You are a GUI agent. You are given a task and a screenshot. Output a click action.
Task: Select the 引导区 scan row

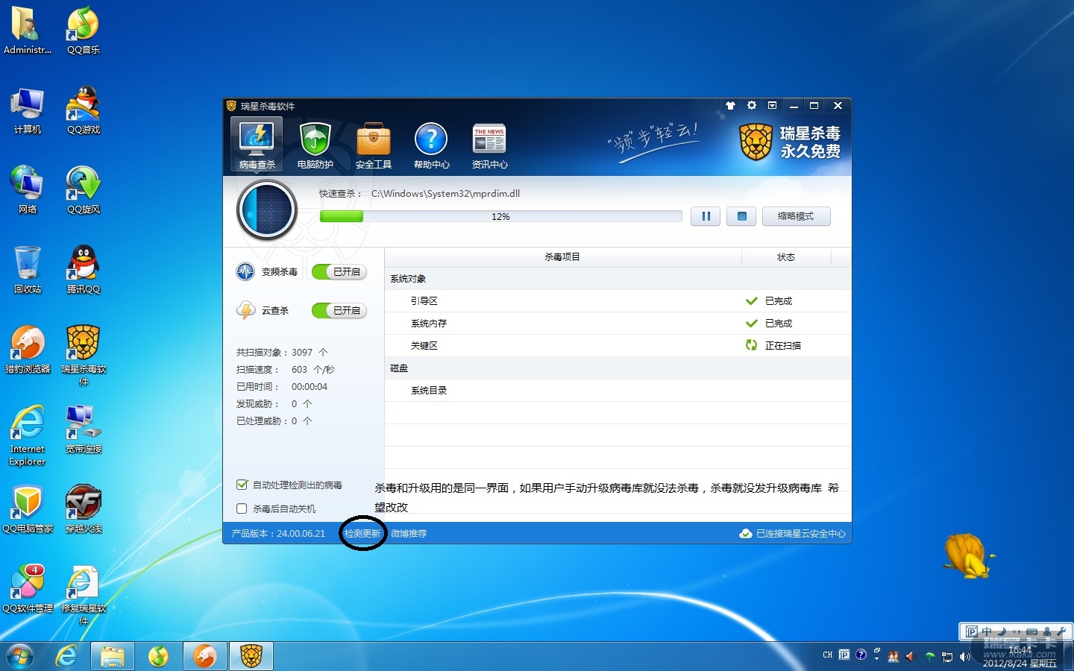coord(618,301)
